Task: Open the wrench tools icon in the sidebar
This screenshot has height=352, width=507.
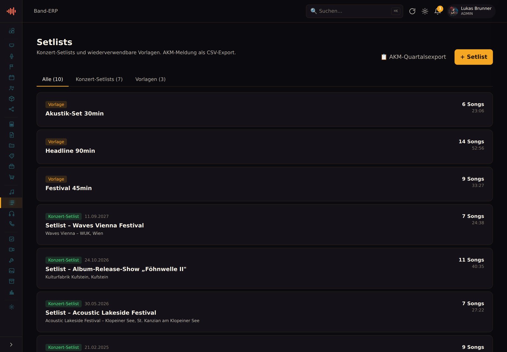Action: point(11,260)
